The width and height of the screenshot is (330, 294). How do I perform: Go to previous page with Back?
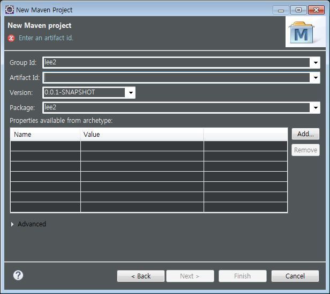(141, 276)
